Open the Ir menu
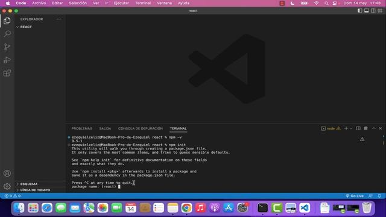This screenshot has height=217, width=386. coord(106,3)
